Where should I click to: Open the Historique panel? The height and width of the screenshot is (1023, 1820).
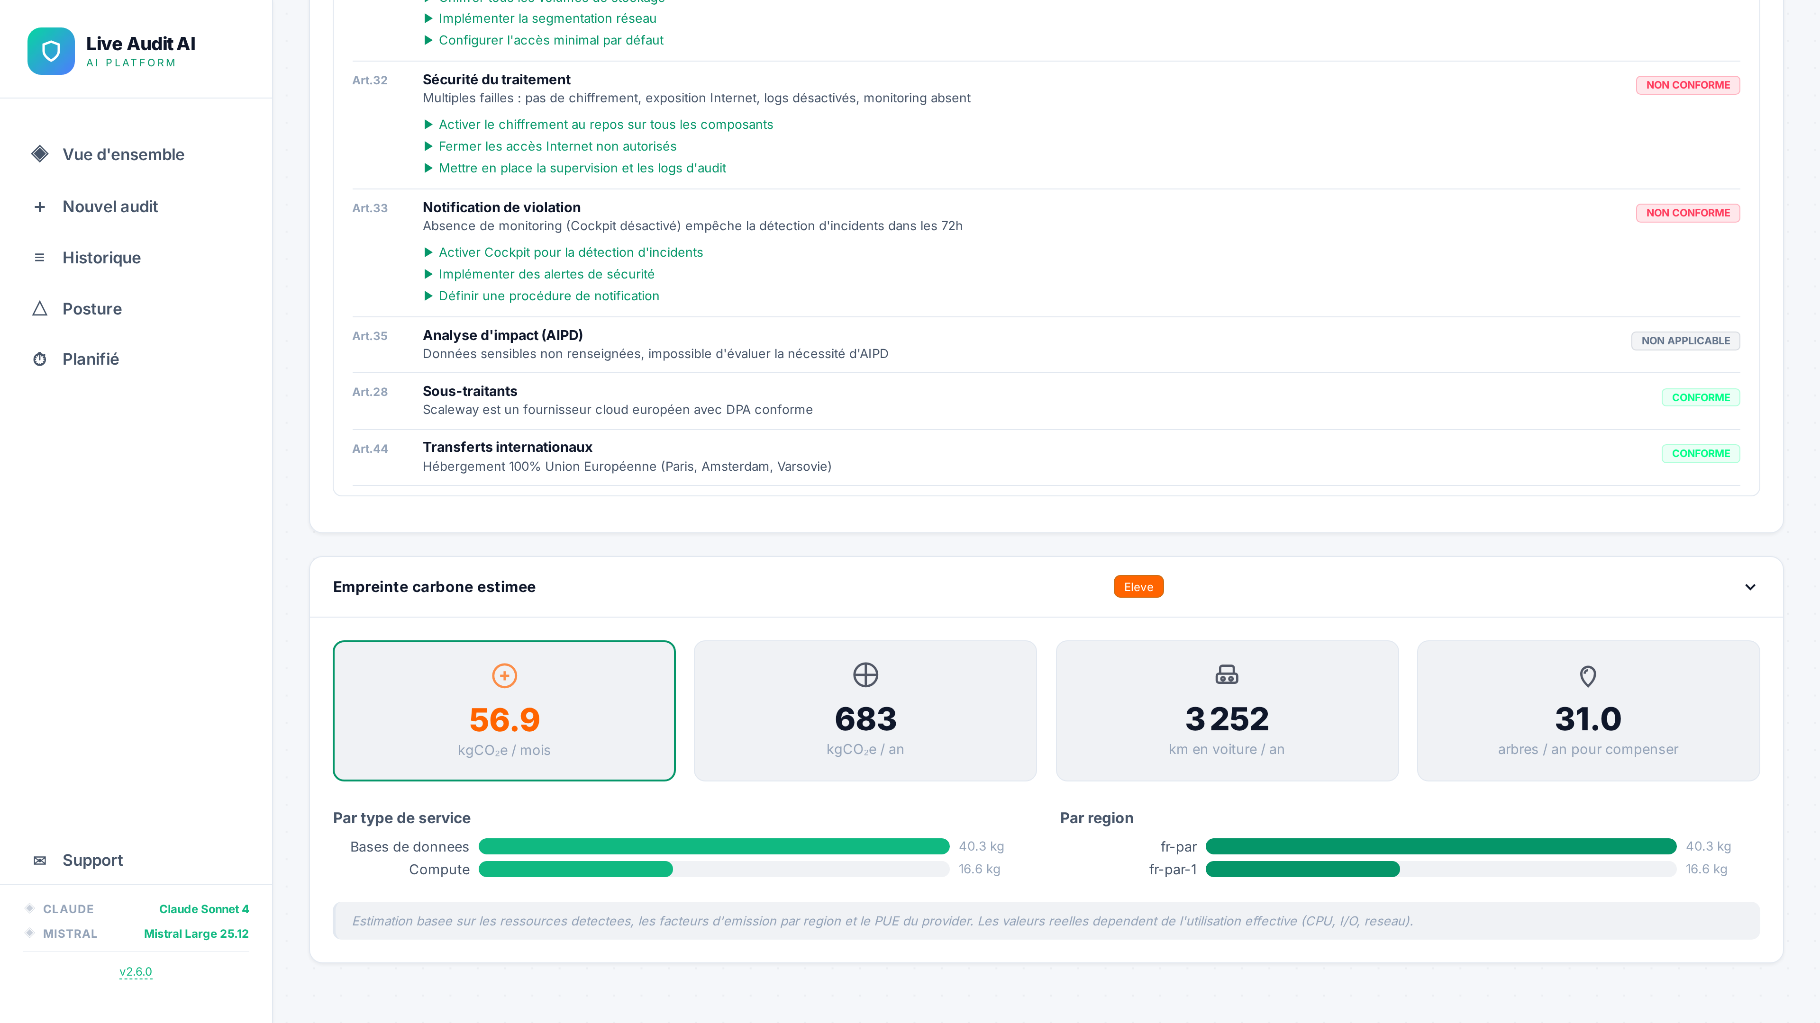point(101,257)
